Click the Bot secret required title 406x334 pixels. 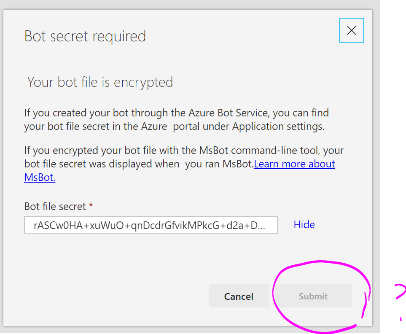tap(85, 36)
